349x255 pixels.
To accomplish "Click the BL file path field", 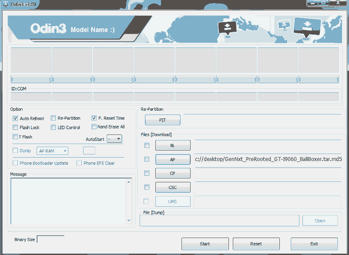I will (x=268, y=145).
